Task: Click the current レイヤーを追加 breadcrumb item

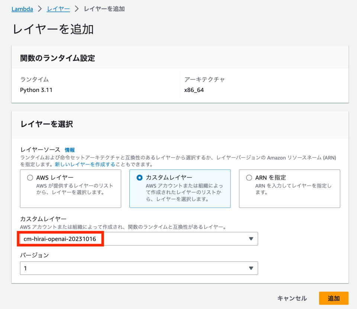Action: tap(104, 9)
